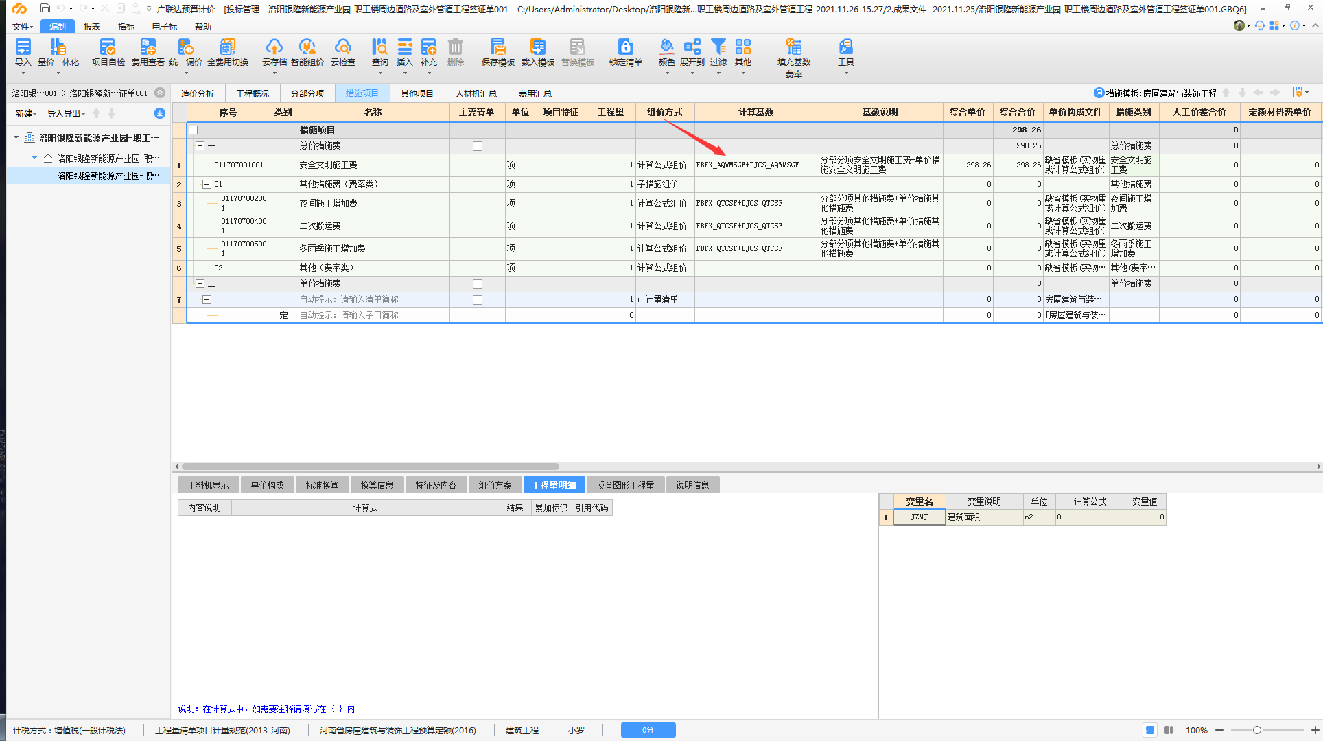Open the 文件 menu
This screenshot has height=741, width=1323.
point(22,26)
